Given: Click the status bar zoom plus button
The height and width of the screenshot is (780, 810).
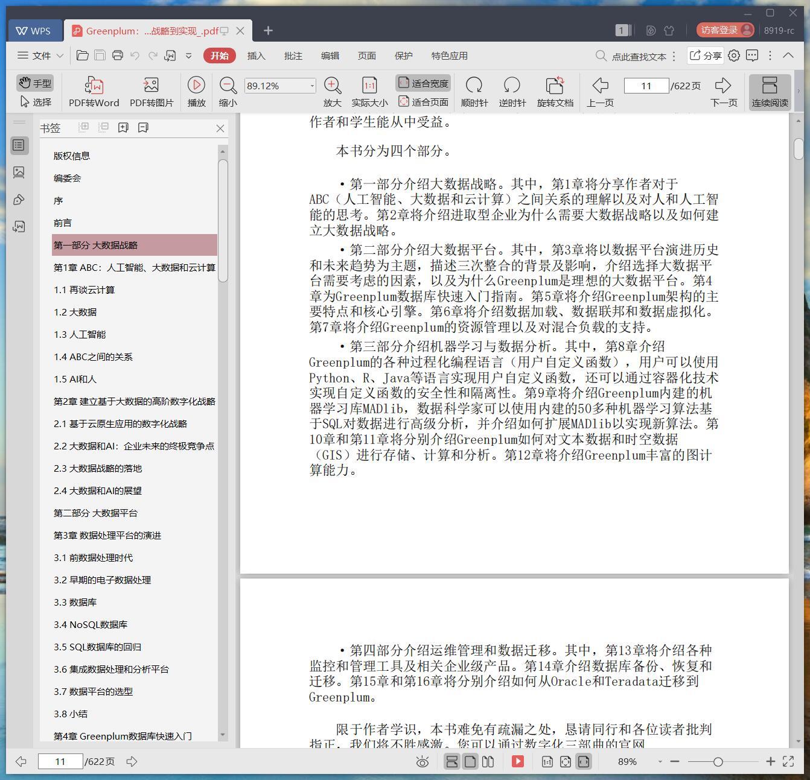Looking at the screenshot, I should tap(770, 761).
